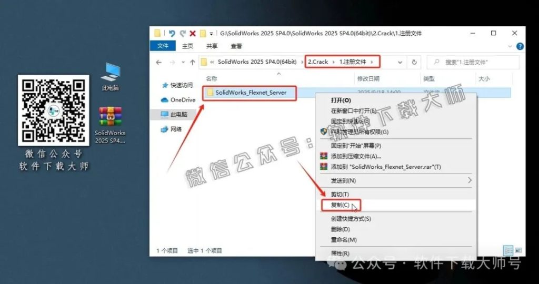Open recent locations dropdown arrow
Image resolution: width=539 pixels, height=284 pixels.
[183, 63]
